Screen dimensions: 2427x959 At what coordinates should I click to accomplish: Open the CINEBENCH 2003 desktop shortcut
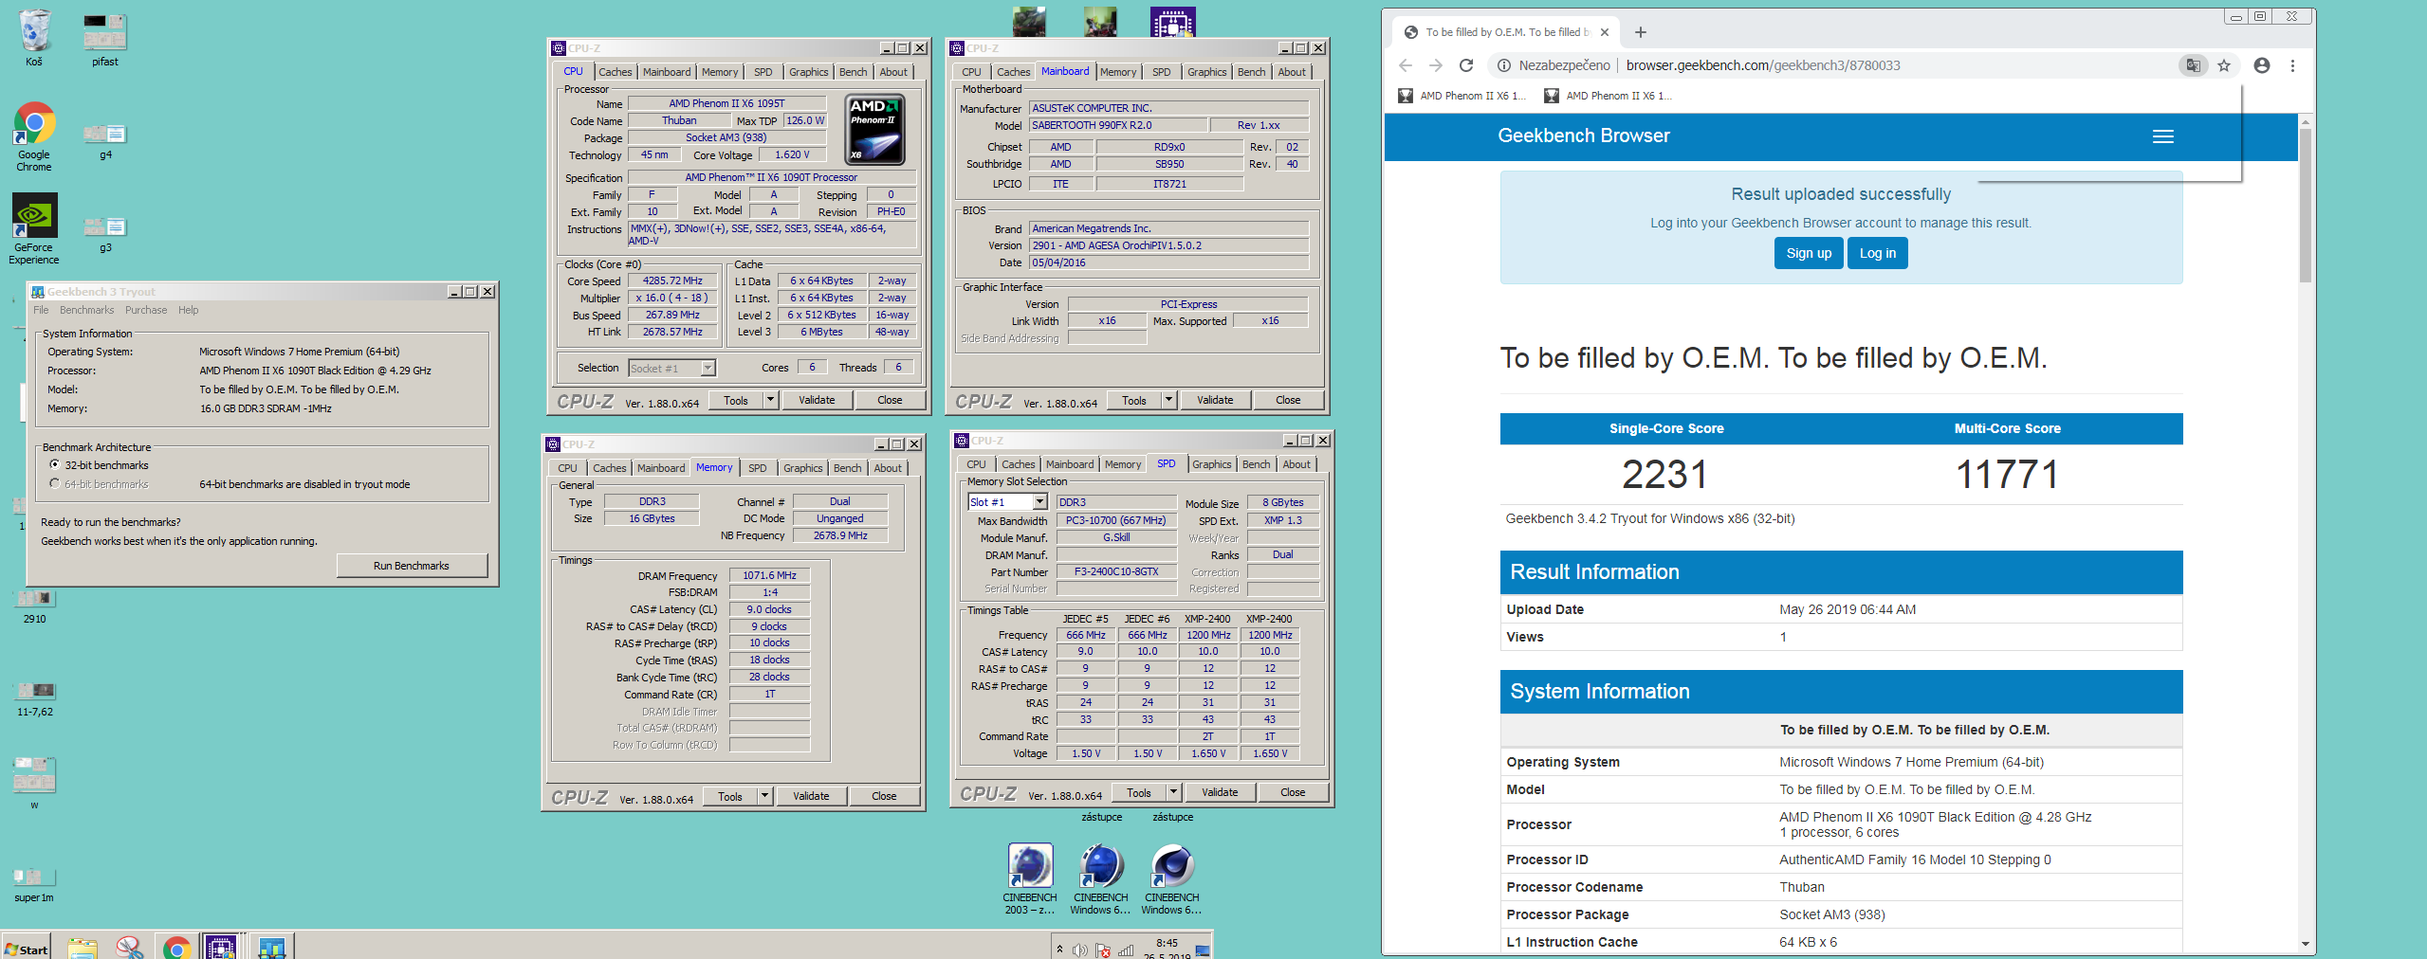coord(1030,878)
